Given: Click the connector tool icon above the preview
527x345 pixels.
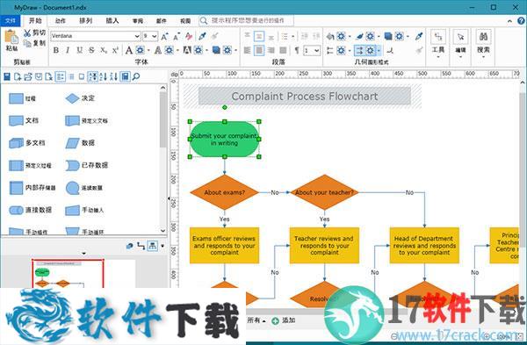Looking at the screenshot, I should (x=141, y=246).
